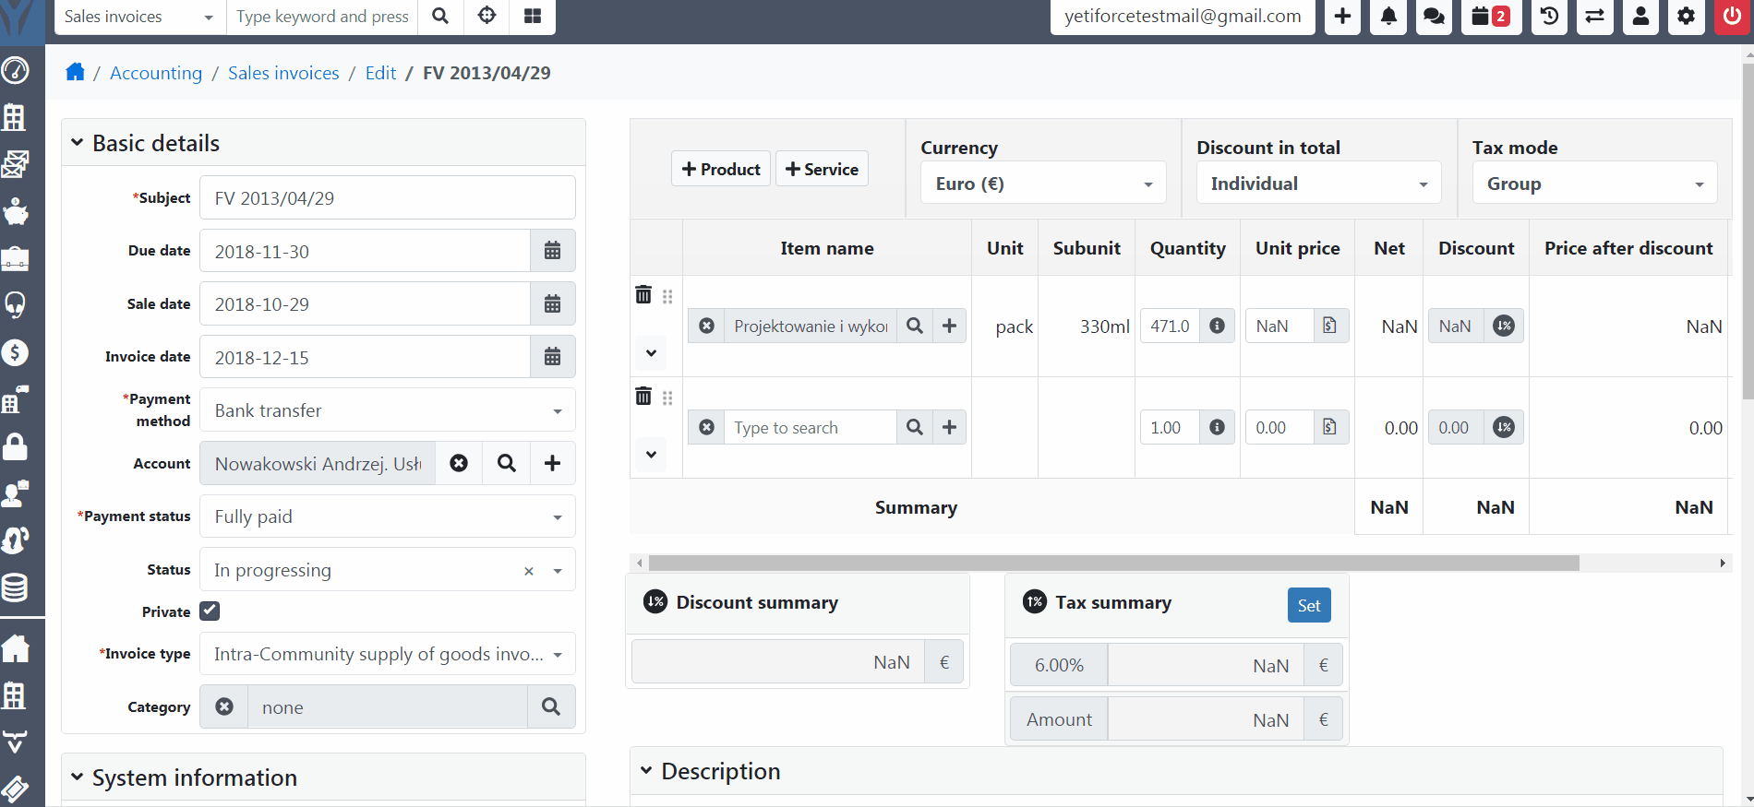Image resolution: width=1754 pixels, height=807 pixels.
Task: Collapse the Description section
Action: click(x=646, y=770)
